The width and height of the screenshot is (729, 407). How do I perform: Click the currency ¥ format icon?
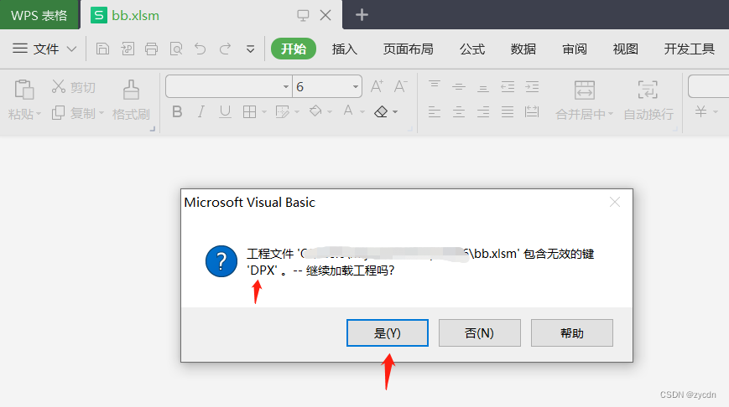(701, 111)
